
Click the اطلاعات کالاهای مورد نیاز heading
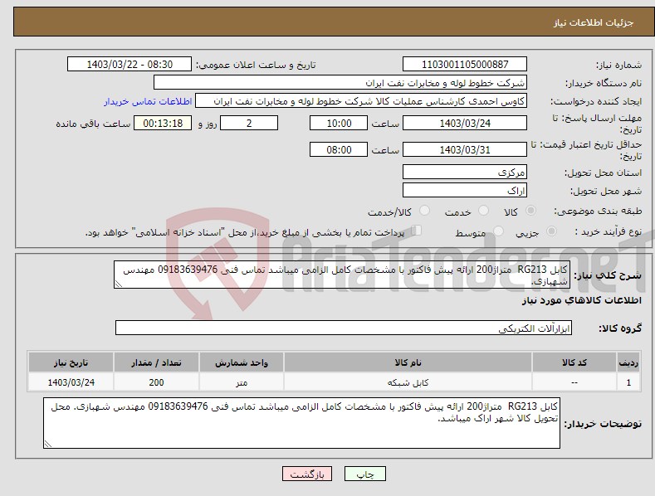[581, 300]
